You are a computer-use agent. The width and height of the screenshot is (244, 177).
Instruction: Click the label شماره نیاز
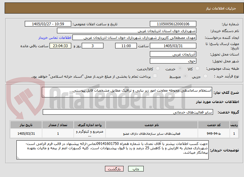pos(230,24)
